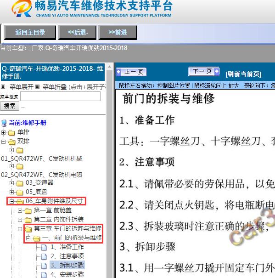Go forward with the >>前进 button
The height and width of the screenshot is (278, 275).
(x=118, y=33)
